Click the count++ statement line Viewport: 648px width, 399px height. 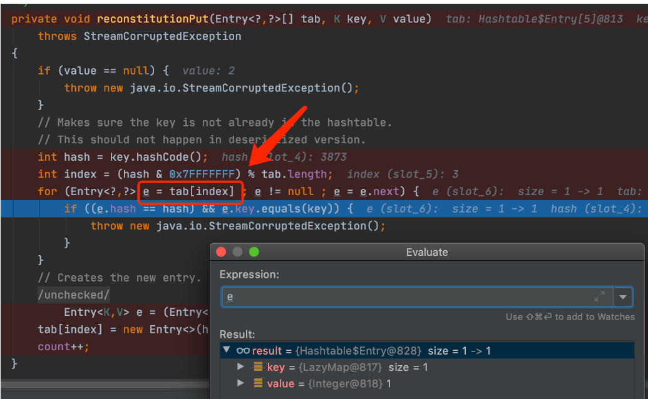pos(63,346)
